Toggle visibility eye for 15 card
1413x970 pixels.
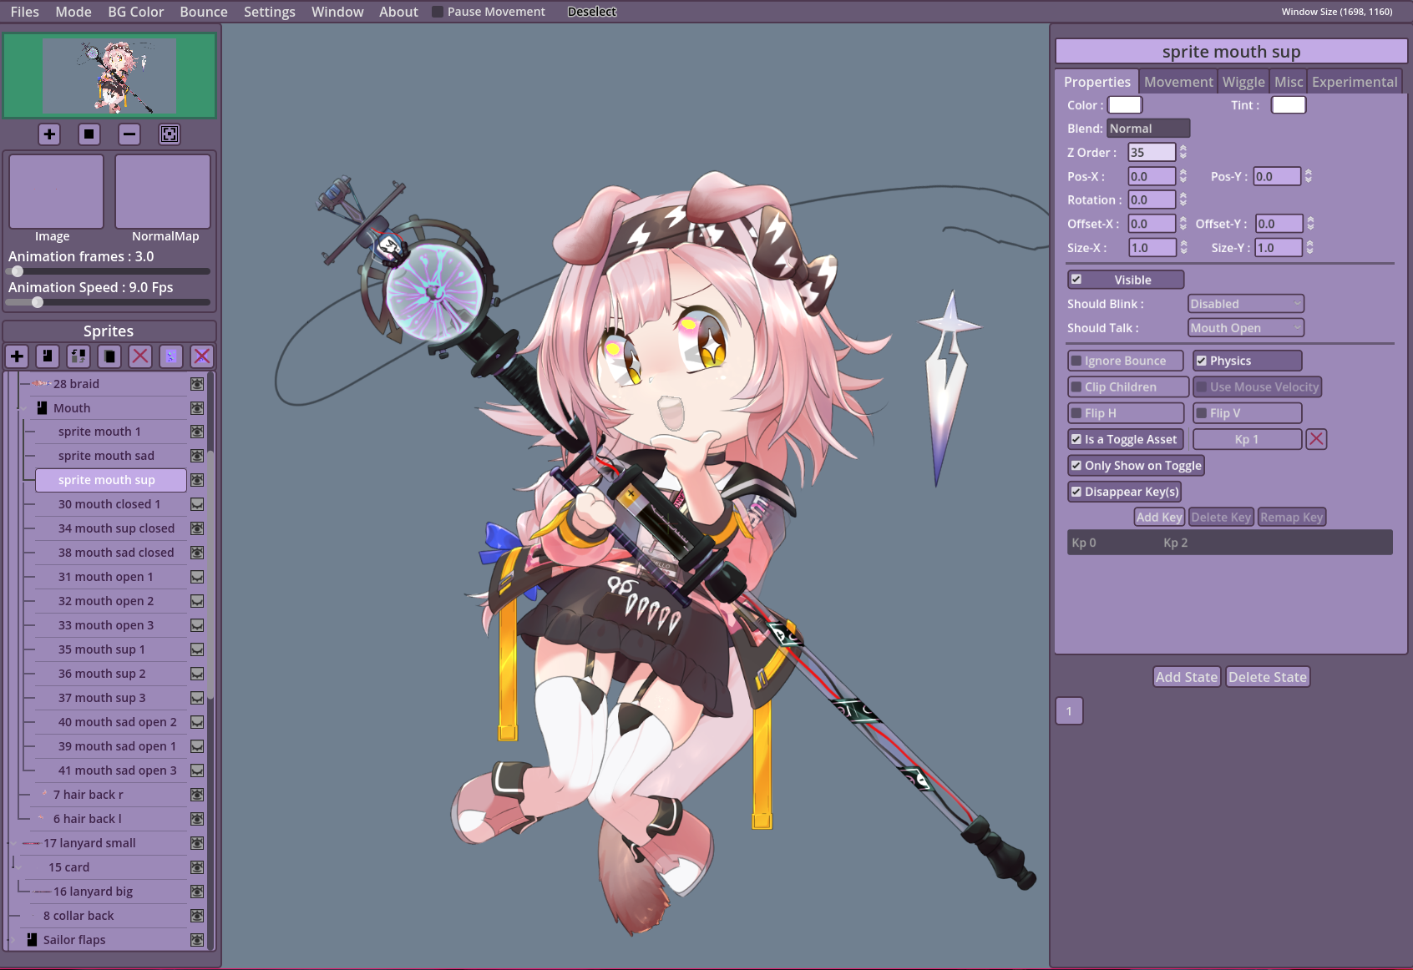197,867
